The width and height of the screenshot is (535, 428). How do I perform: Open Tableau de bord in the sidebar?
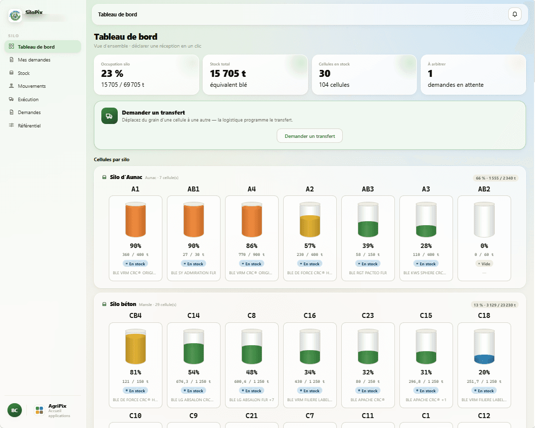pos(43,47)
